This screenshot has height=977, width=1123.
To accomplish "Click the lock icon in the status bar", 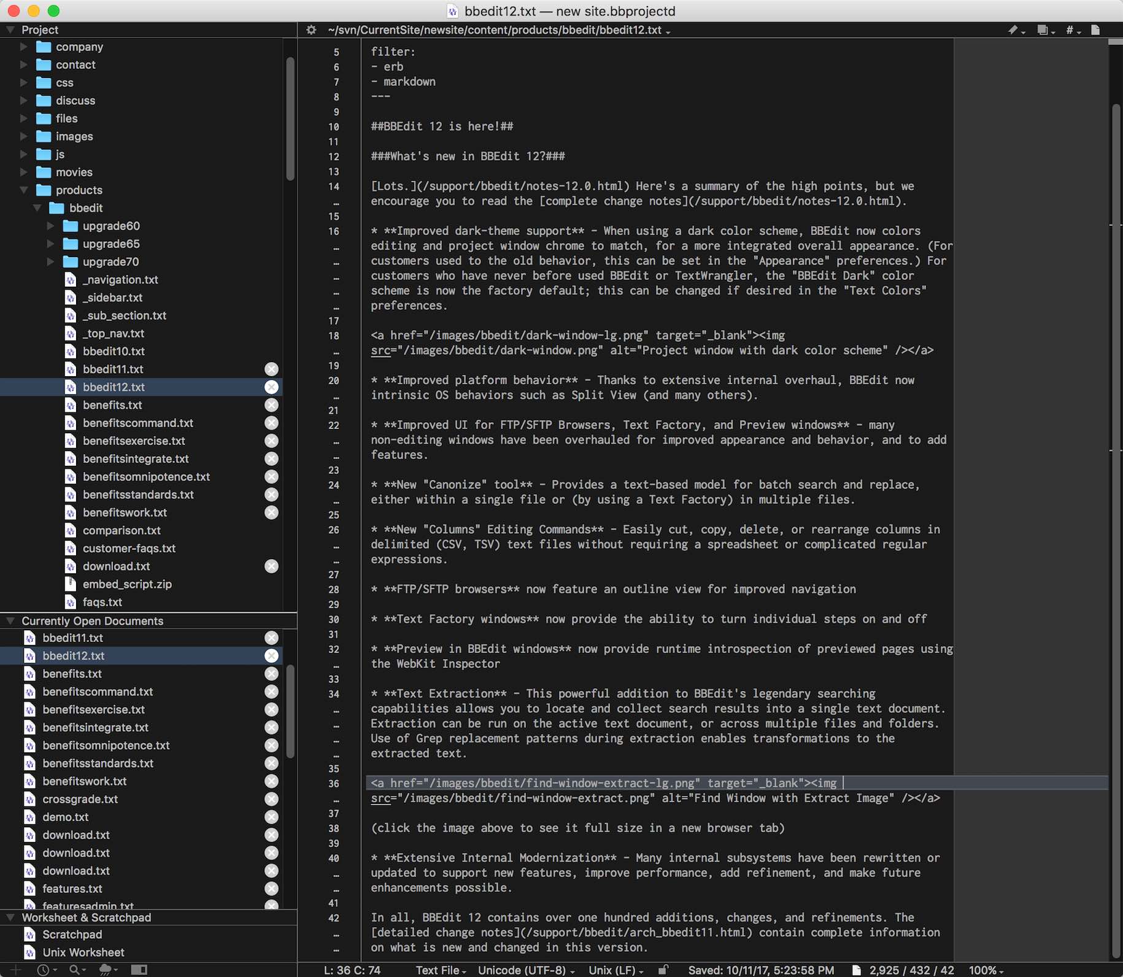I will click(x=663, y=970).
